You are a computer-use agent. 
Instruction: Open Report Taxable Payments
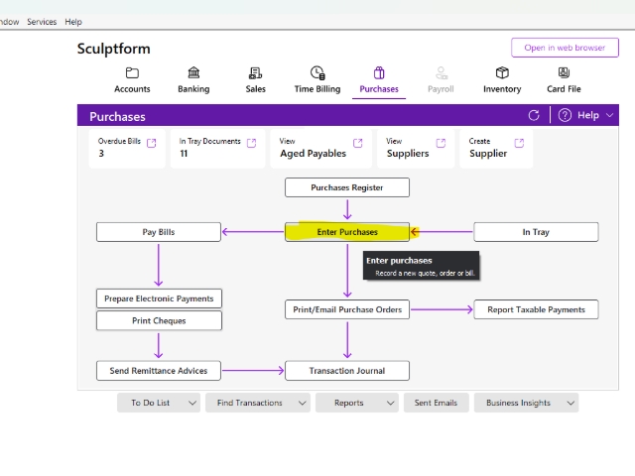(x=536, y=309)
